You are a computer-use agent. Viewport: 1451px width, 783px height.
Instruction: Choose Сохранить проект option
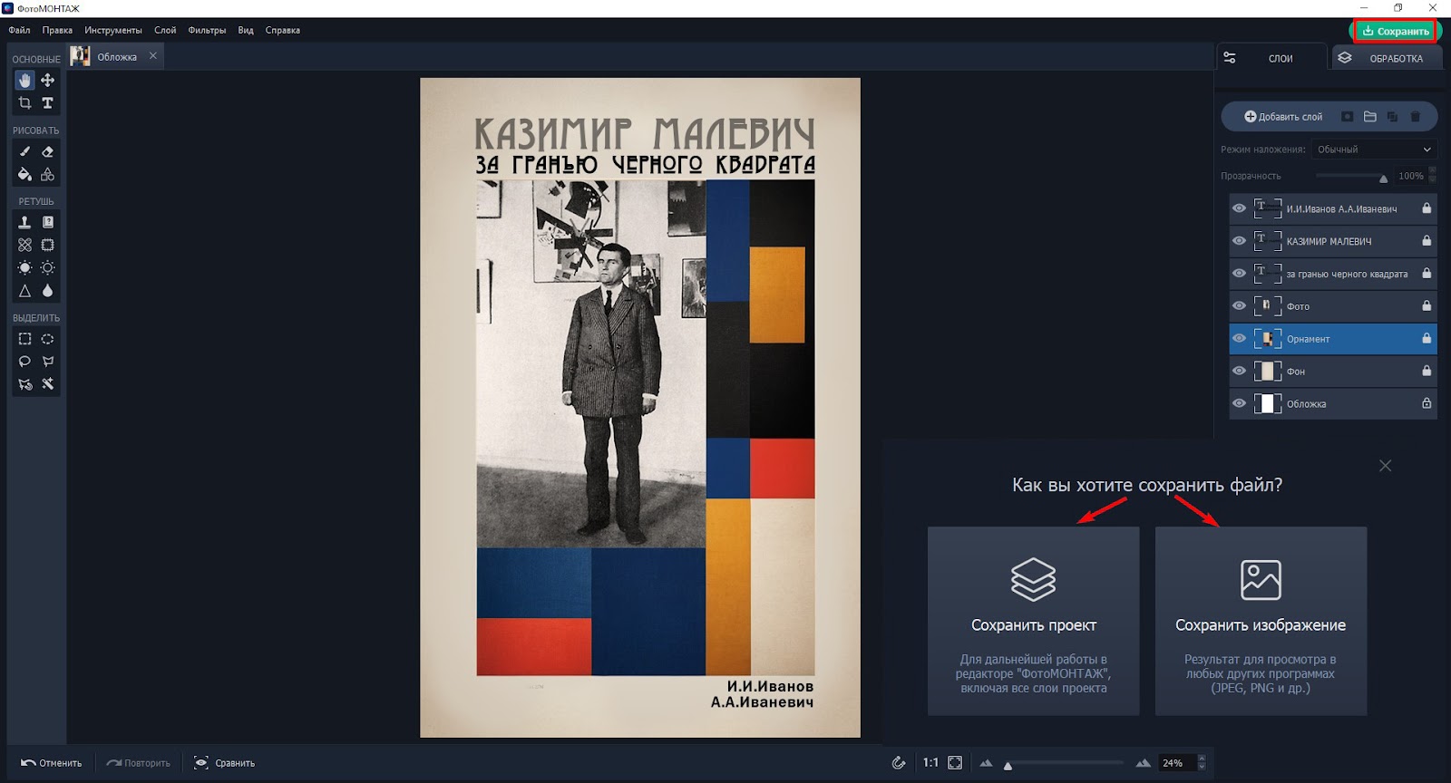click(1033, 622)
